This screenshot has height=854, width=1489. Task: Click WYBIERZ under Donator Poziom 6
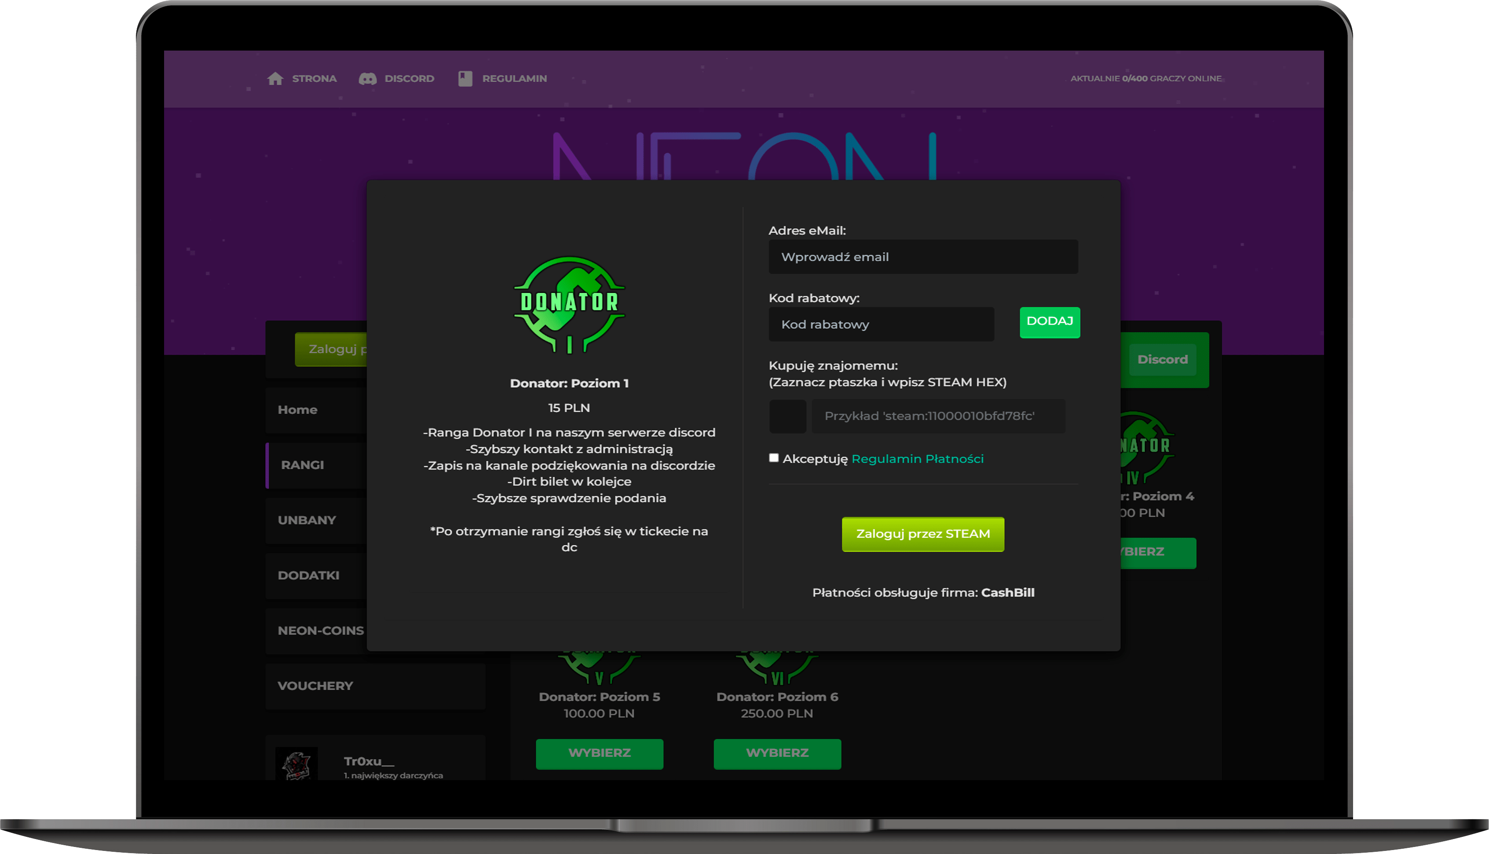coord(777,754)
